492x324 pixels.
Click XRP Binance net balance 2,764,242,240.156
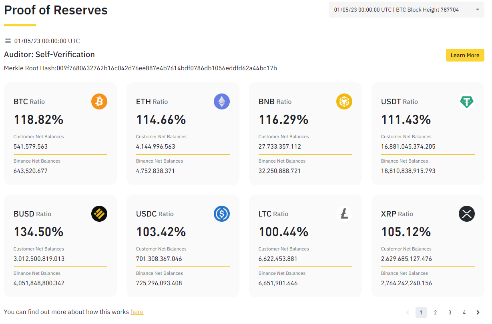tap(407, 283)
